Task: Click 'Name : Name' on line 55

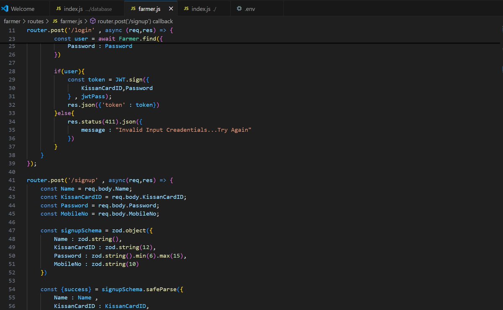Action: (73, 297)
